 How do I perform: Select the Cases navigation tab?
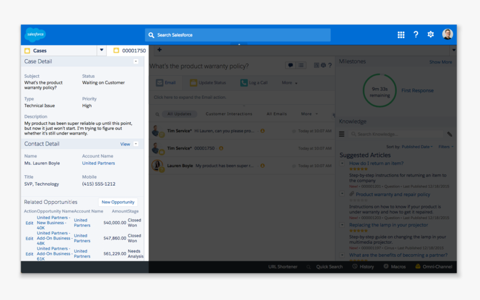coord(59,50)
